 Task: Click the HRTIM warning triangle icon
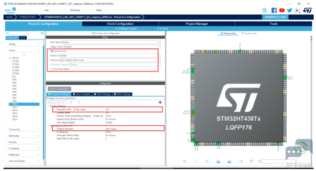(x=10, y=58)
